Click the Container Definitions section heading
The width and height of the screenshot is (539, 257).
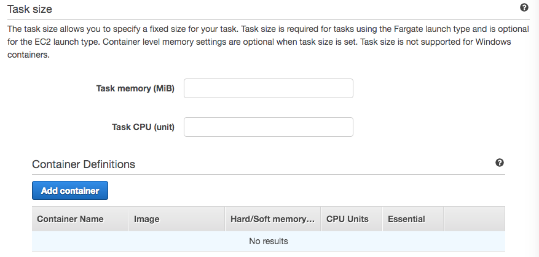[x=84, y=164]
